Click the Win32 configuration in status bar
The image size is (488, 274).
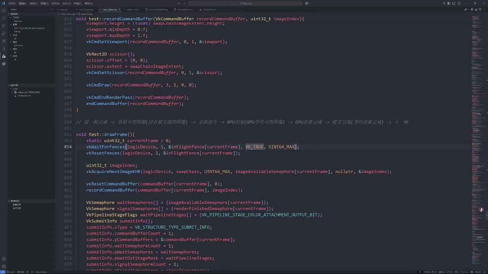478,272
